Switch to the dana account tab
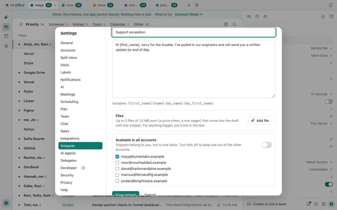The image size is (337, 210). point(103,5)
